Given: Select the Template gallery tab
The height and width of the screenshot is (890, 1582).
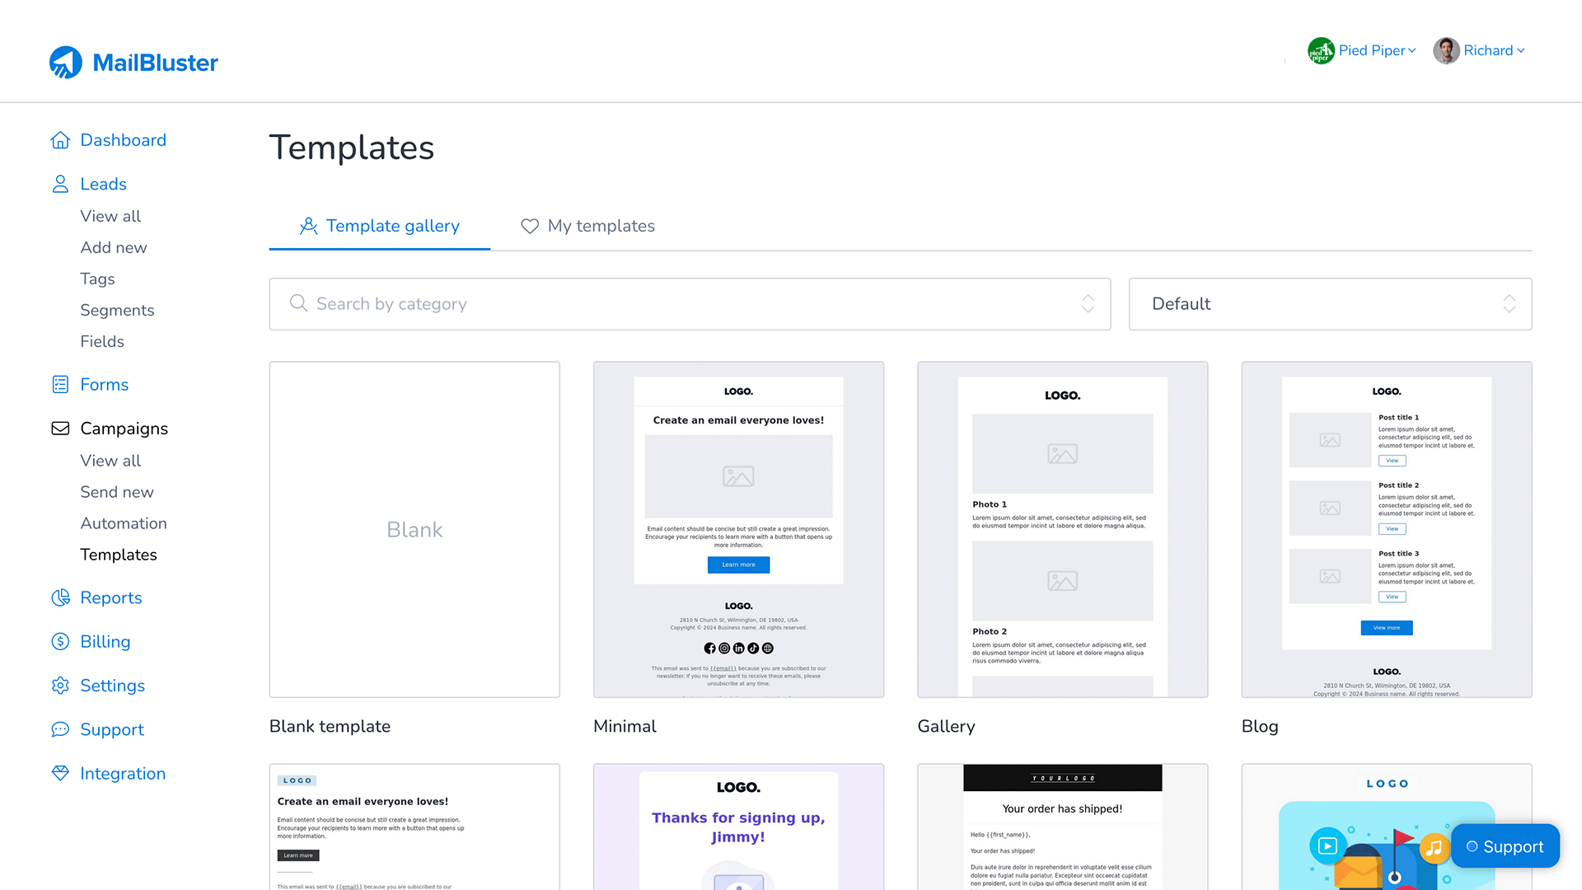Looking at the screenshot, I should pos(380,226).
